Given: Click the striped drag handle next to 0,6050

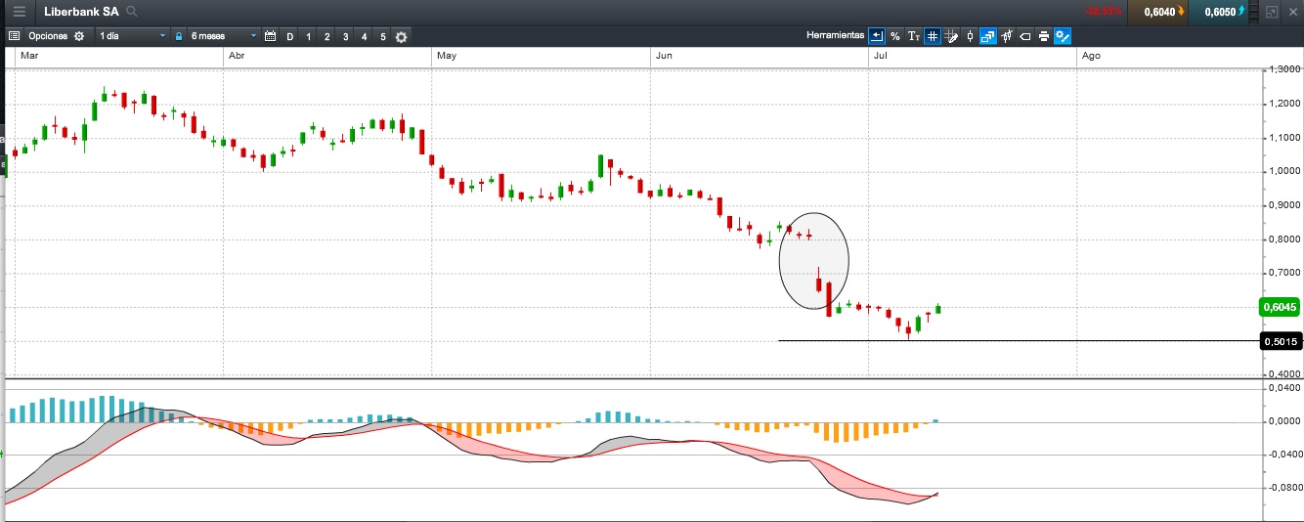Looking at the screenshot, I should pyautogui.click(x=1254, y=12).
